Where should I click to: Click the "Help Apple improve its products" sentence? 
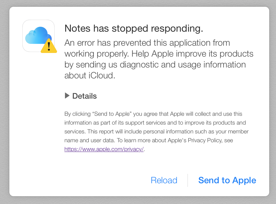(192, 54)
